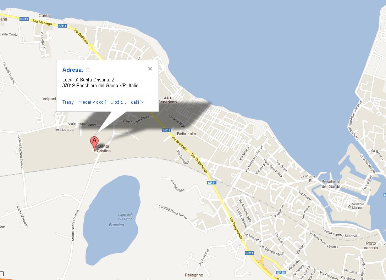This screenshot has width=386, height=280.
Task: Click the Porto Vecchio map label
Action: (371, 245)
